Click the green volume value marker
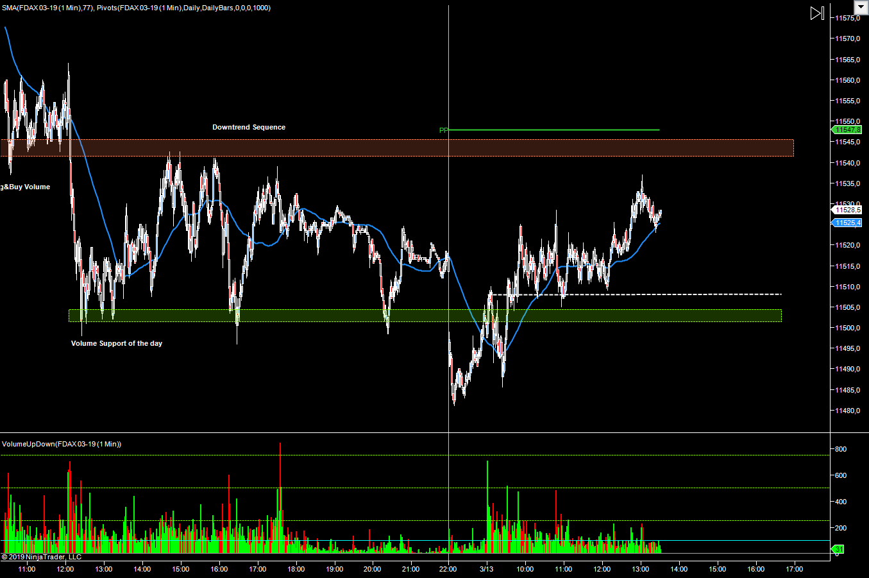The image size is (869, 578). click(x=838, y=549)
